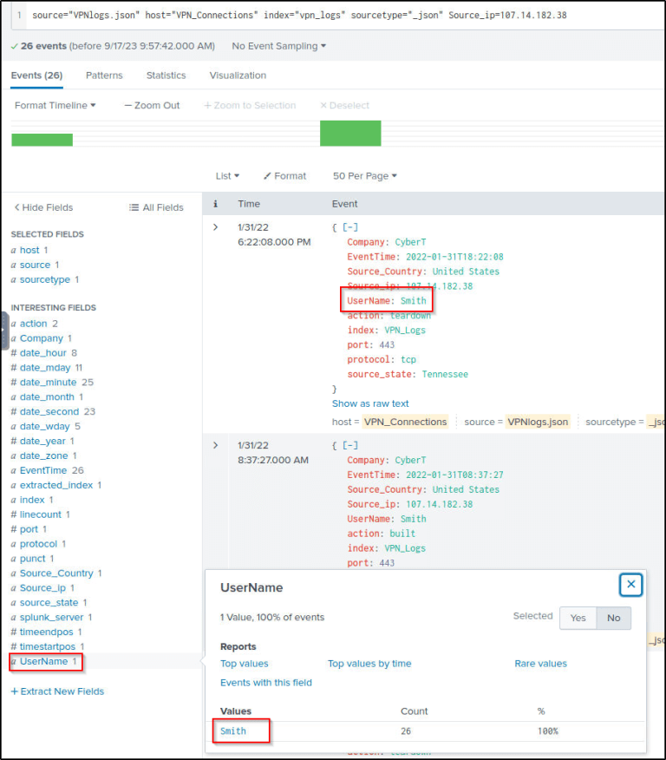
Task: Open the date_mday field
Action: [45, 368]
